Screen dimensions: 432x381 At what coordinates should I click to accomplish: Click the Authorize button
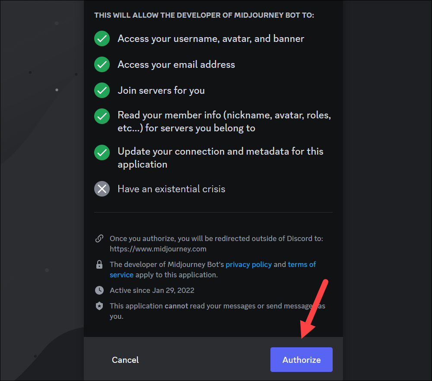[302, 360]
